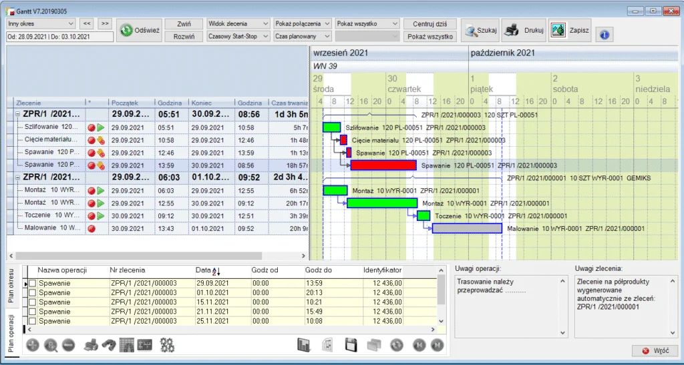This screenshot has width=684, height=365.
Task: Click the Pokaż wszystko button below Centruj dziś
Action: [x=430, y=37]
